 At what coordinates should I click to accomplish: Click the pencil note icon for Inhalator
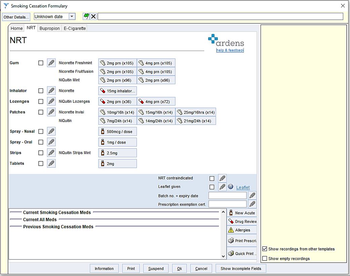tap(51, 91)
